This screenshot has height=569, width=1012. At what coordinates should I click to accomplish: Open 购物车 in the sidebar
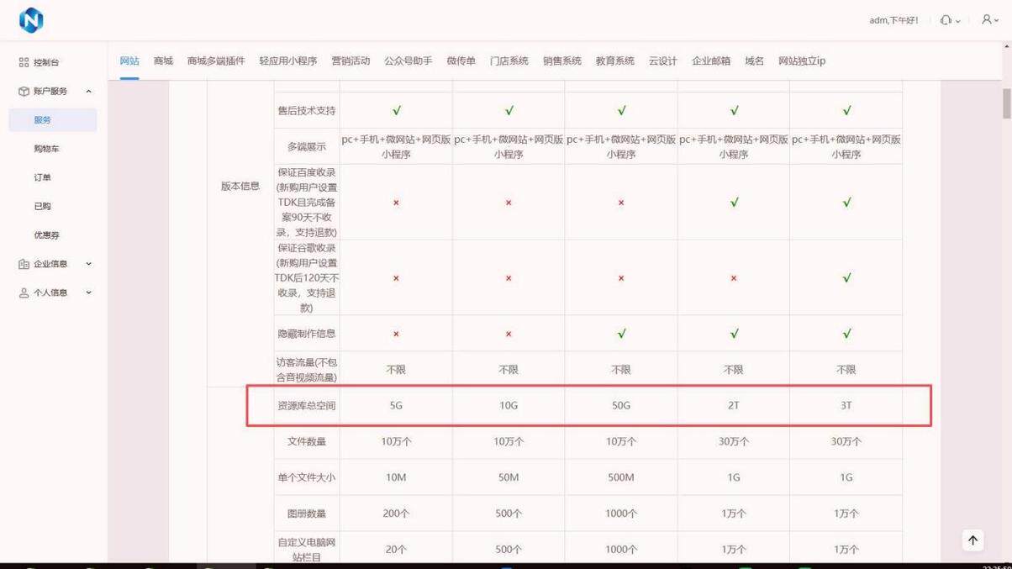[x=46, y=149]
